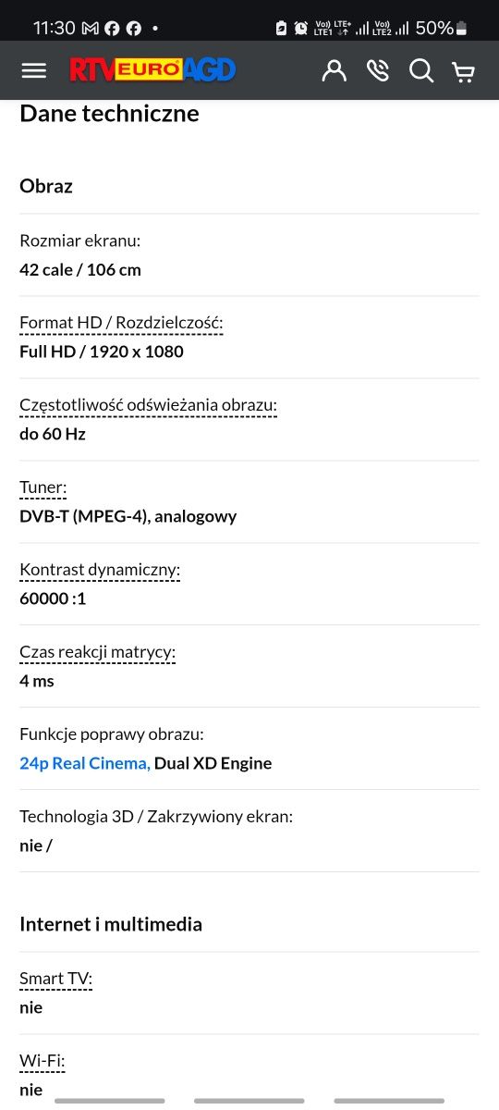Open the search magnifier icon

tap(421, 70)
